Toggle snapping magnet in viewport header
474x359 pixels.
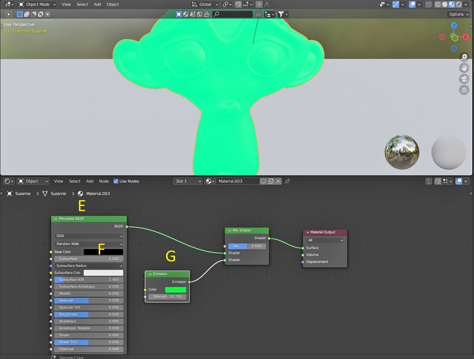[238, 4]
